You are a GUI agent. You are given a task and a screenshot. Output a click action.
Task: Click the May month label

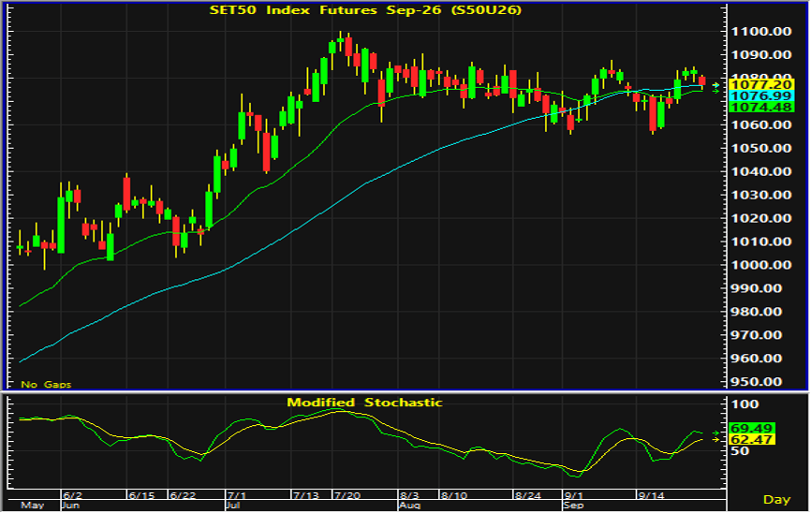(x=32, y=506)
